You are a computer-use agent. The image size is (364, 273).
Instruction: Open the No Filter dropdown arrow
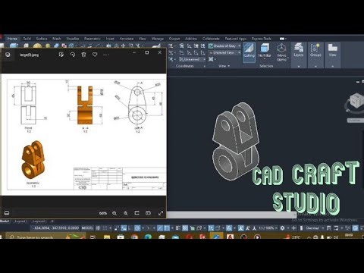[265, 59]
